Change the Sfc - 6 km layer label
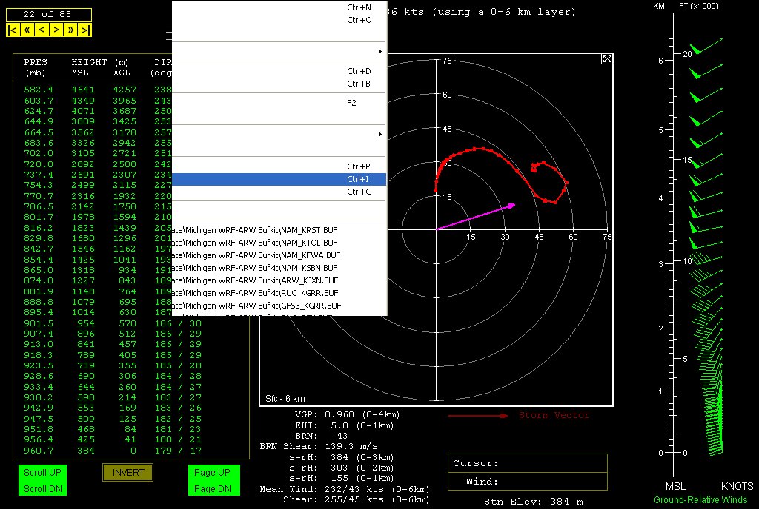759x509 pixels. pos(285,399)
